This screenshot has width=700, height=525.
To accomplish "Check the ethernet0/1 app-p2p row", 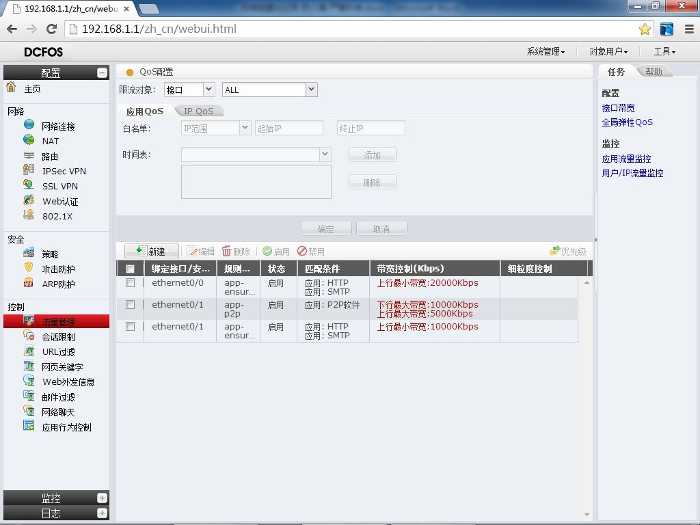I will [x=131, y=304].
